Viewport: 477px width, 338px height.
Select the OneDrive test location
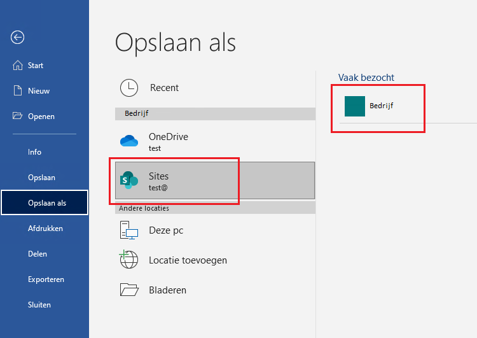click(x=168, y=141)
